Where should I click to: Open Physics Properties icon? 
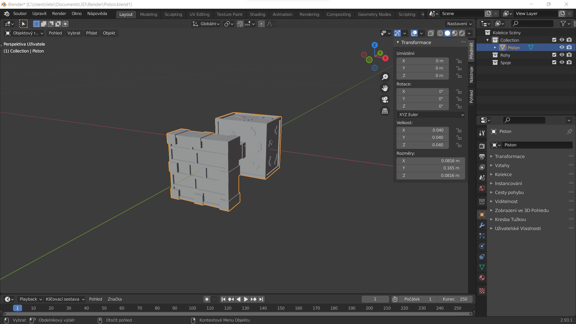coord(482,246)
